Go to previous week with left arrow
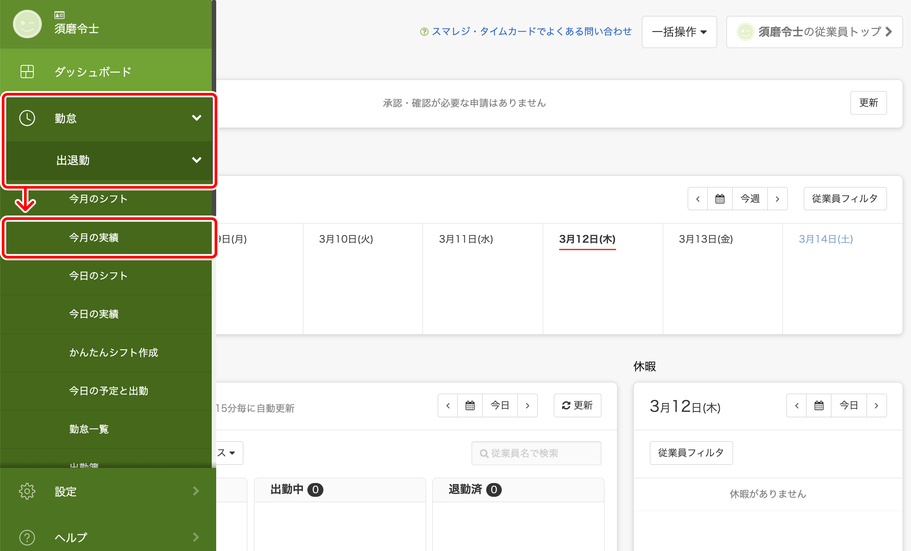 698,199
